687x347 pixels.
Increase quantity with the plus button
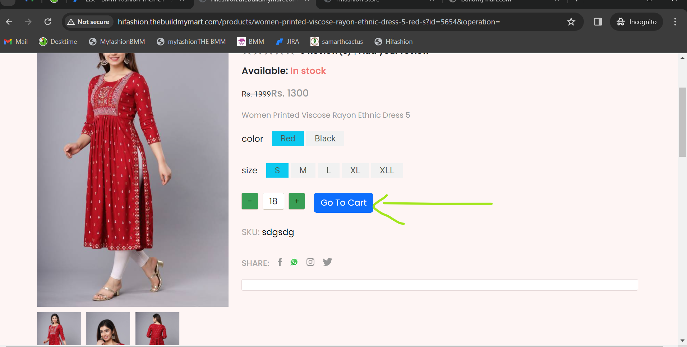(x=297, y=201)
